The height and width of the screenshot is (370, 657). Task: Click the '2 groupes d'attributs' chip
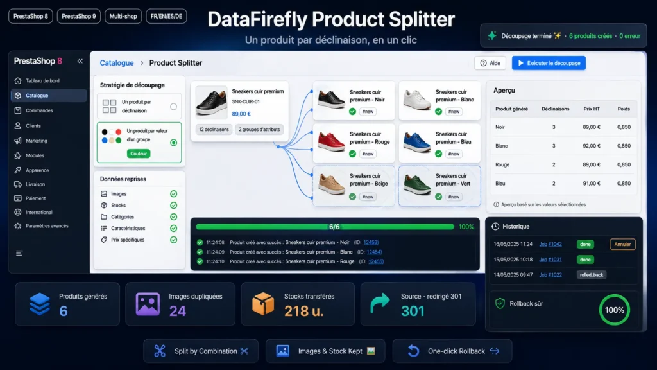pos(259,130)
